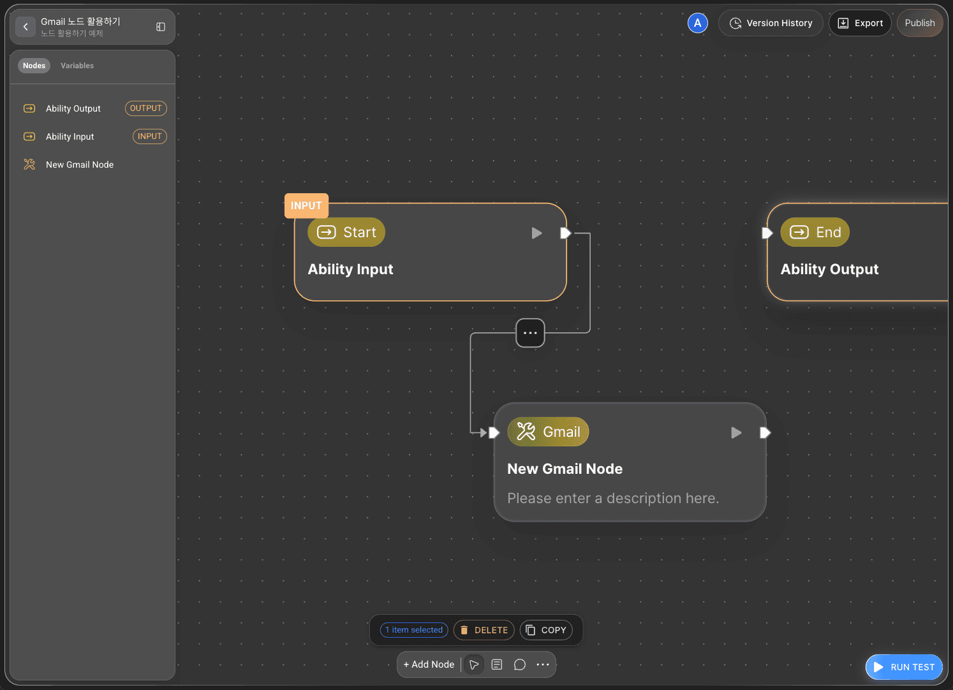Select the Ability Input node title

(x=350, y=269)
